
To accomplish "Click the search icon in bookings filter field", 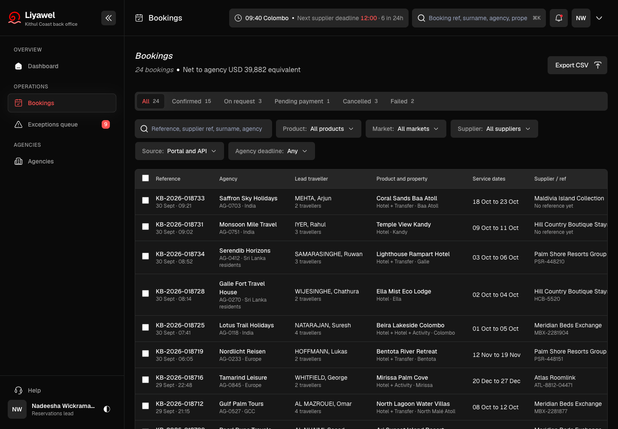I will pyautogui.click(x=144, y=129).
